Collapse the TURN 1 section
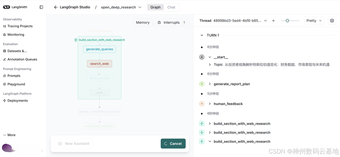This screenshot has width=340, height=157. [202, 35]
